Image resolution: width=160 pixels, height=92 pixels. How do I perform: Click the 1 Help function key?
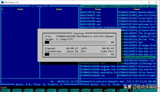(5, 90)
